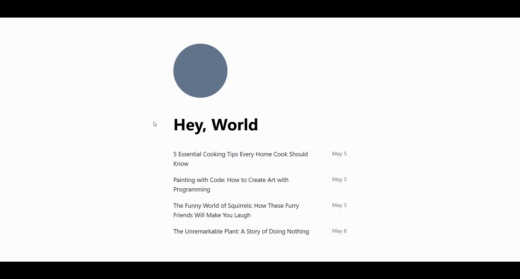Click May 5 date beside Squirrels post
The image size is (520, 279).
point(339,205)
